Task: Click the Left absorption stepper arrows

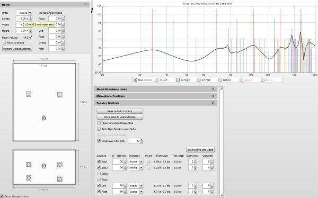Action: 63,31
